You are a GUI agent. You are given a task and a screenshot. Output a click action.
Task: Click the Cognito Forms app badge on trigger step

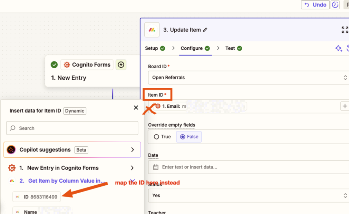tap(87, 65)
